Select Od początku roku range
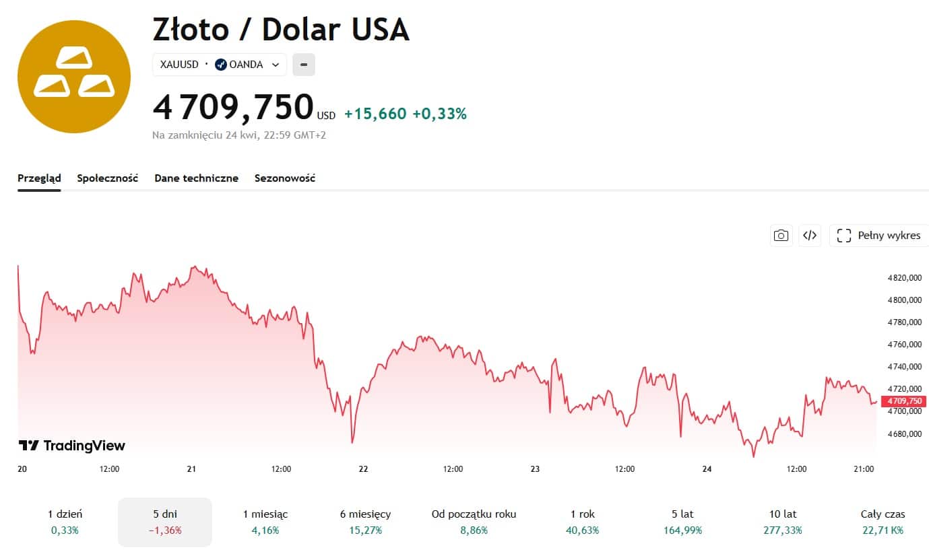This screenshot has height=554, width=929. pyautogui.click(x=474, y=522)
